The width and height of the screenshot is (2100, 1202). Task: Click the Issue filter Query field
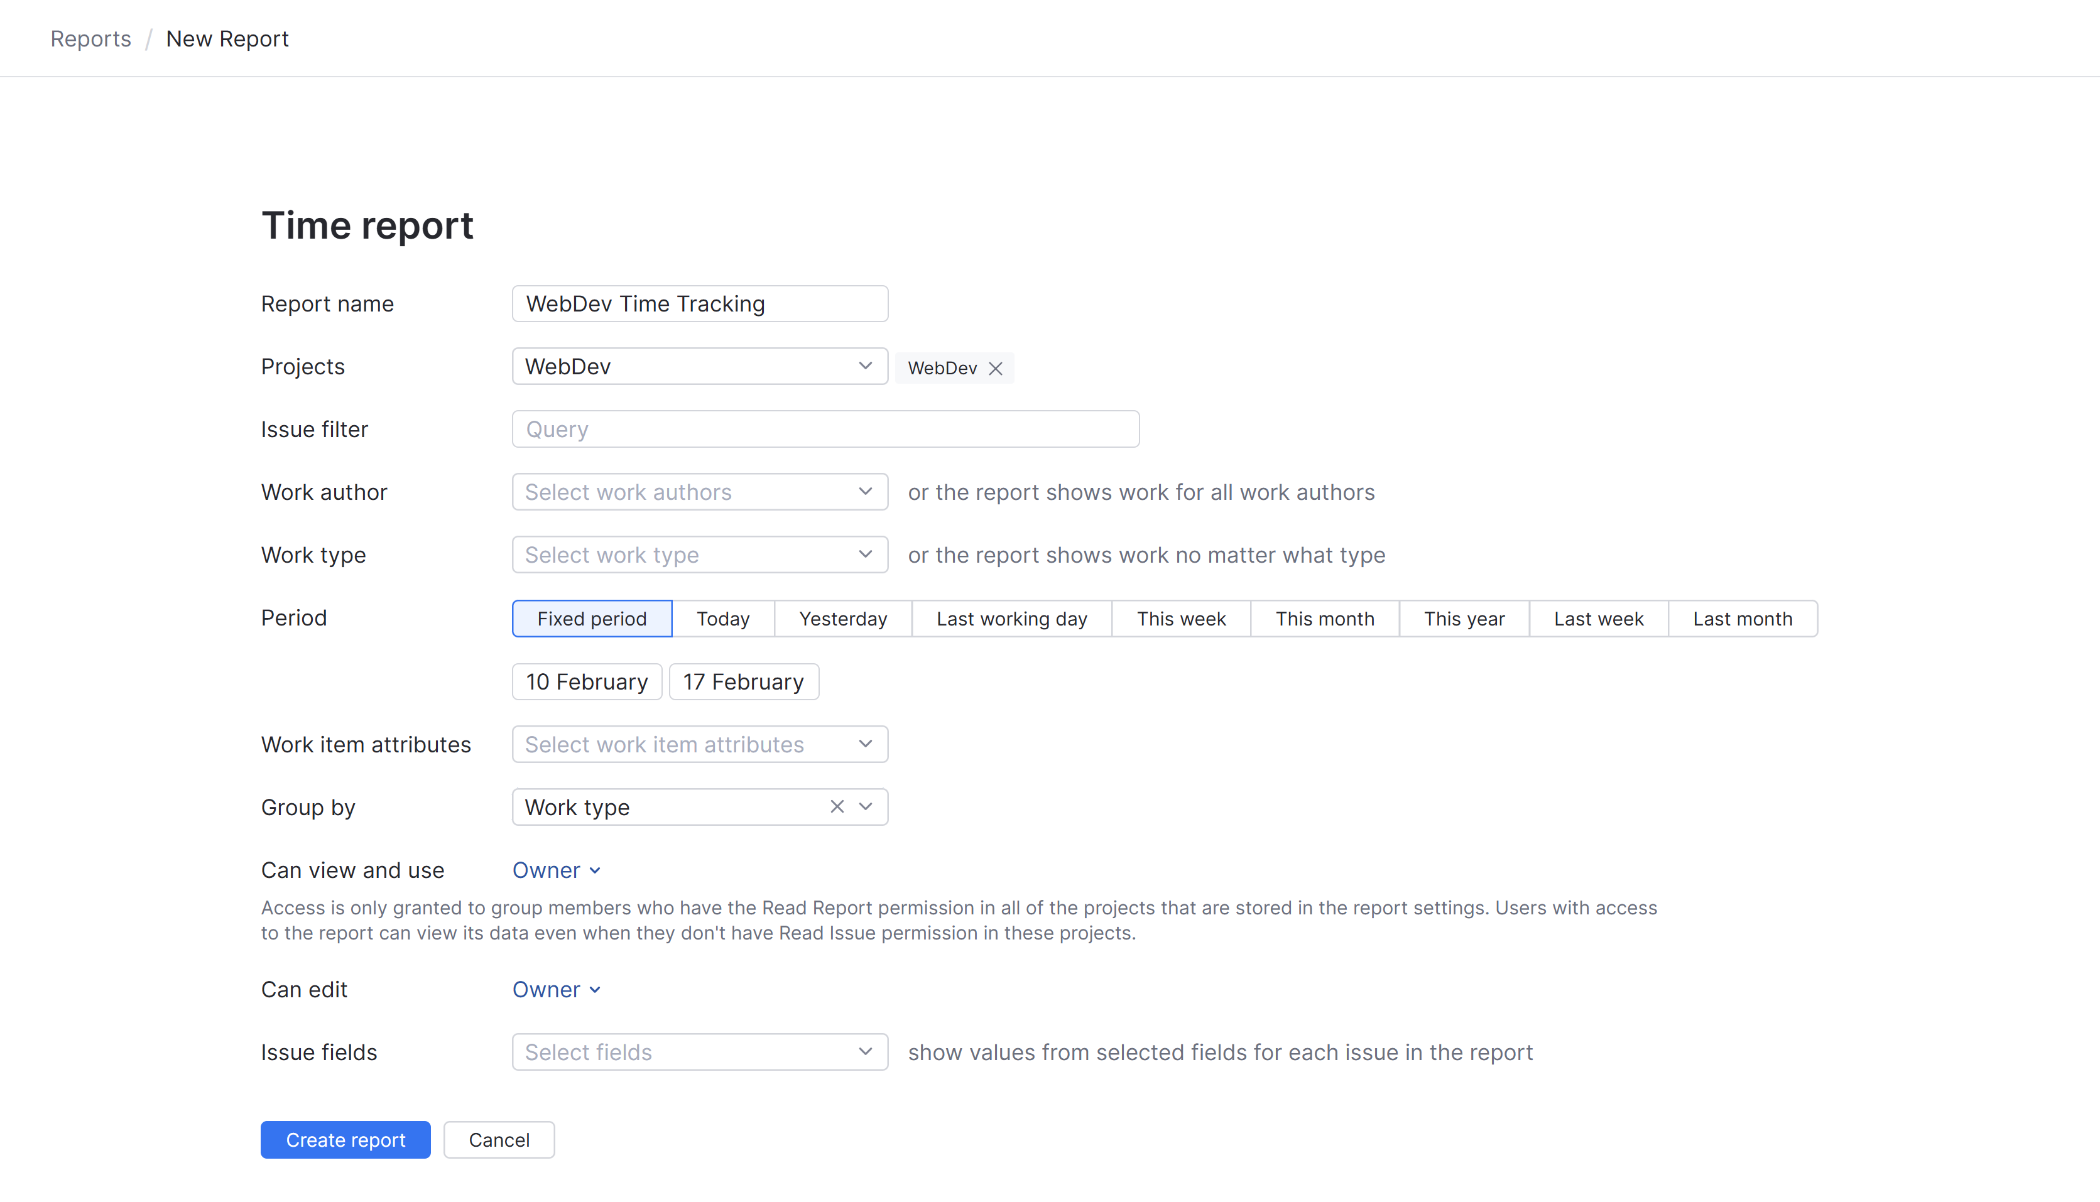825,428
